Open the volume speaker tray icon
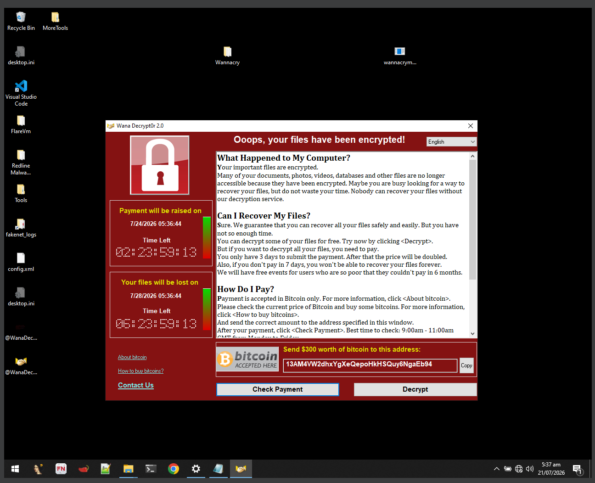 point(530,469)
